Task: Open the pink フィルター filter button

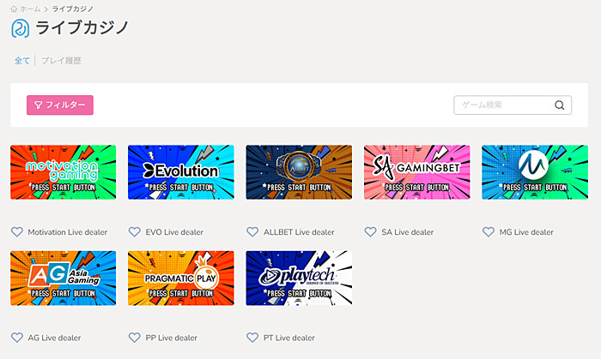Action: [60, 105]
